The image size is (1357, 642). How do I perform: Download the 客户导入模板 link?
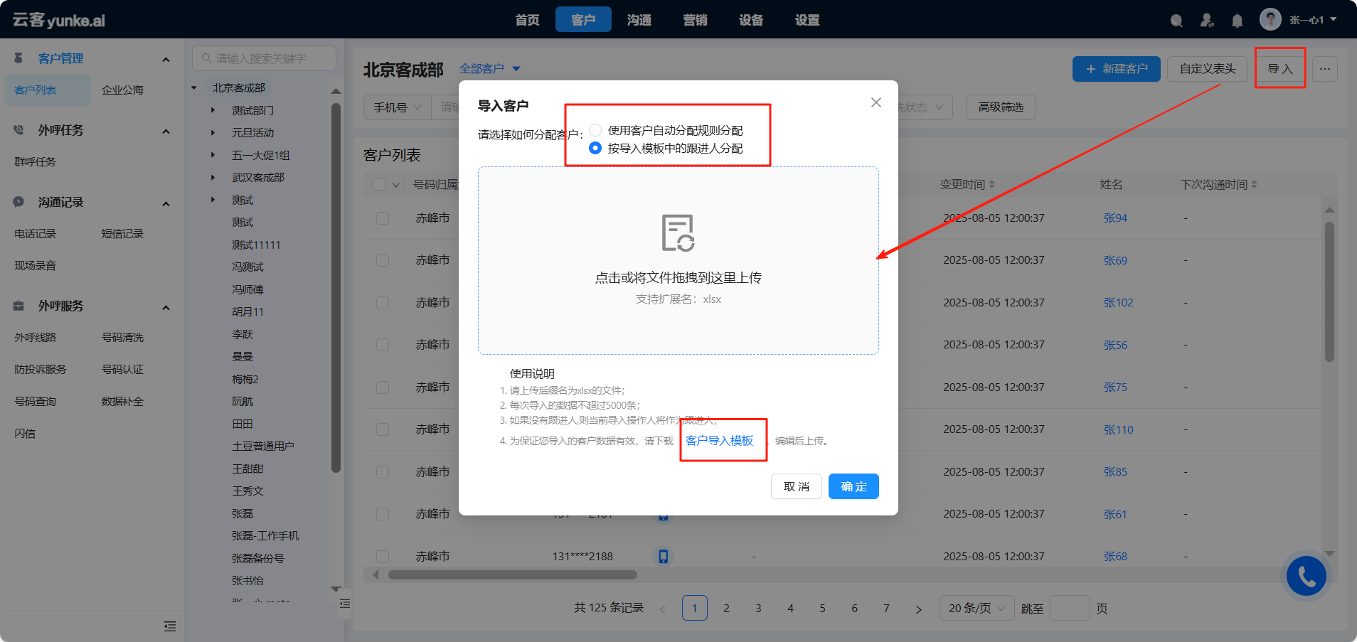pyautogui.click(x=719, y=441)
